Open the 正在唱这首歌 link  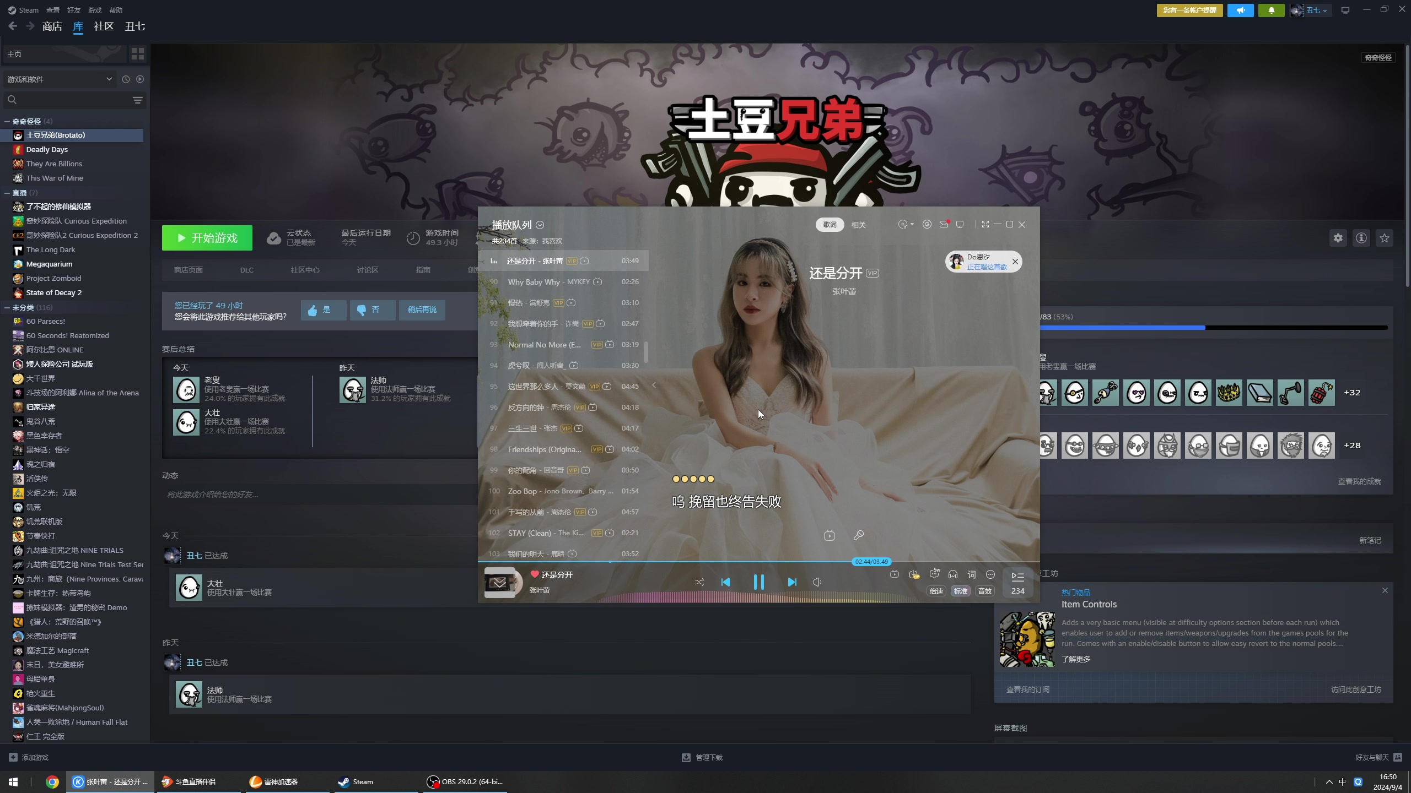pyautogui.click(x=987, y=267)
